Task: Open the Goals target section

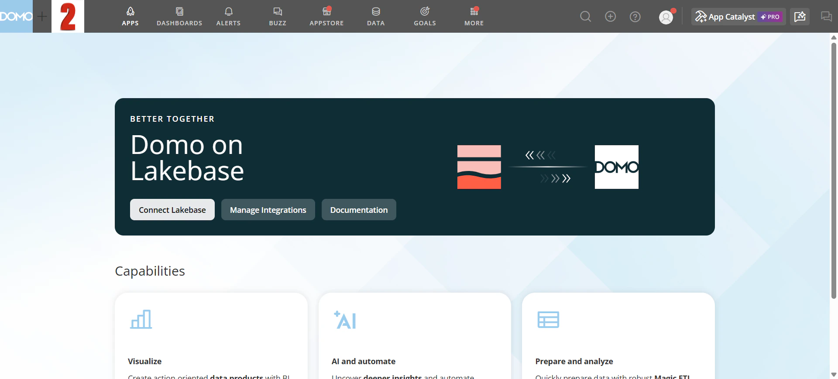Action: (425, 17)
